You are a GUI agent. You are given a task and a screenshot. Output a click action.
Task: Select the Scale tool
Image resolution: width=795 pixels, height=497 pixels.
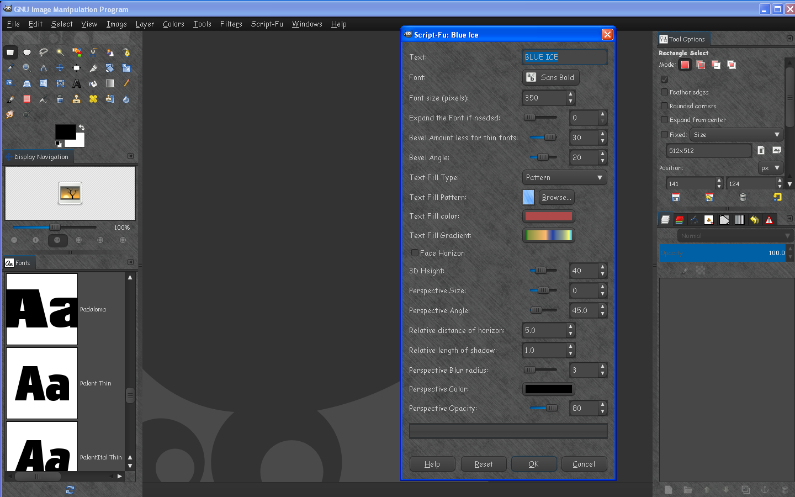tap(126, 68)
